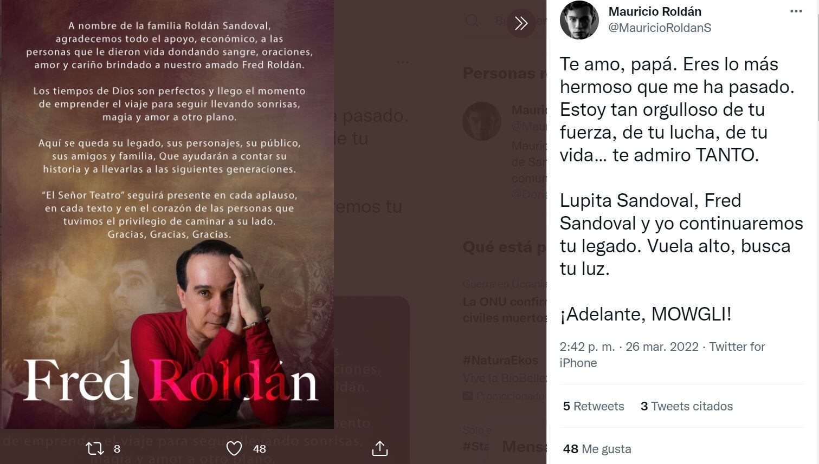Open Mauricio Roldán's profile avatar
Viewport: 819px width, 464px height.
579,20
